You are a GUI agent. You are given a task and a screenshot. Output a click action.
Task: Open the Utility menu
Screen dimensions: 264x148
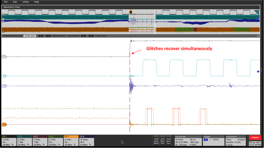pyautogui.click(x=25, y=2)
